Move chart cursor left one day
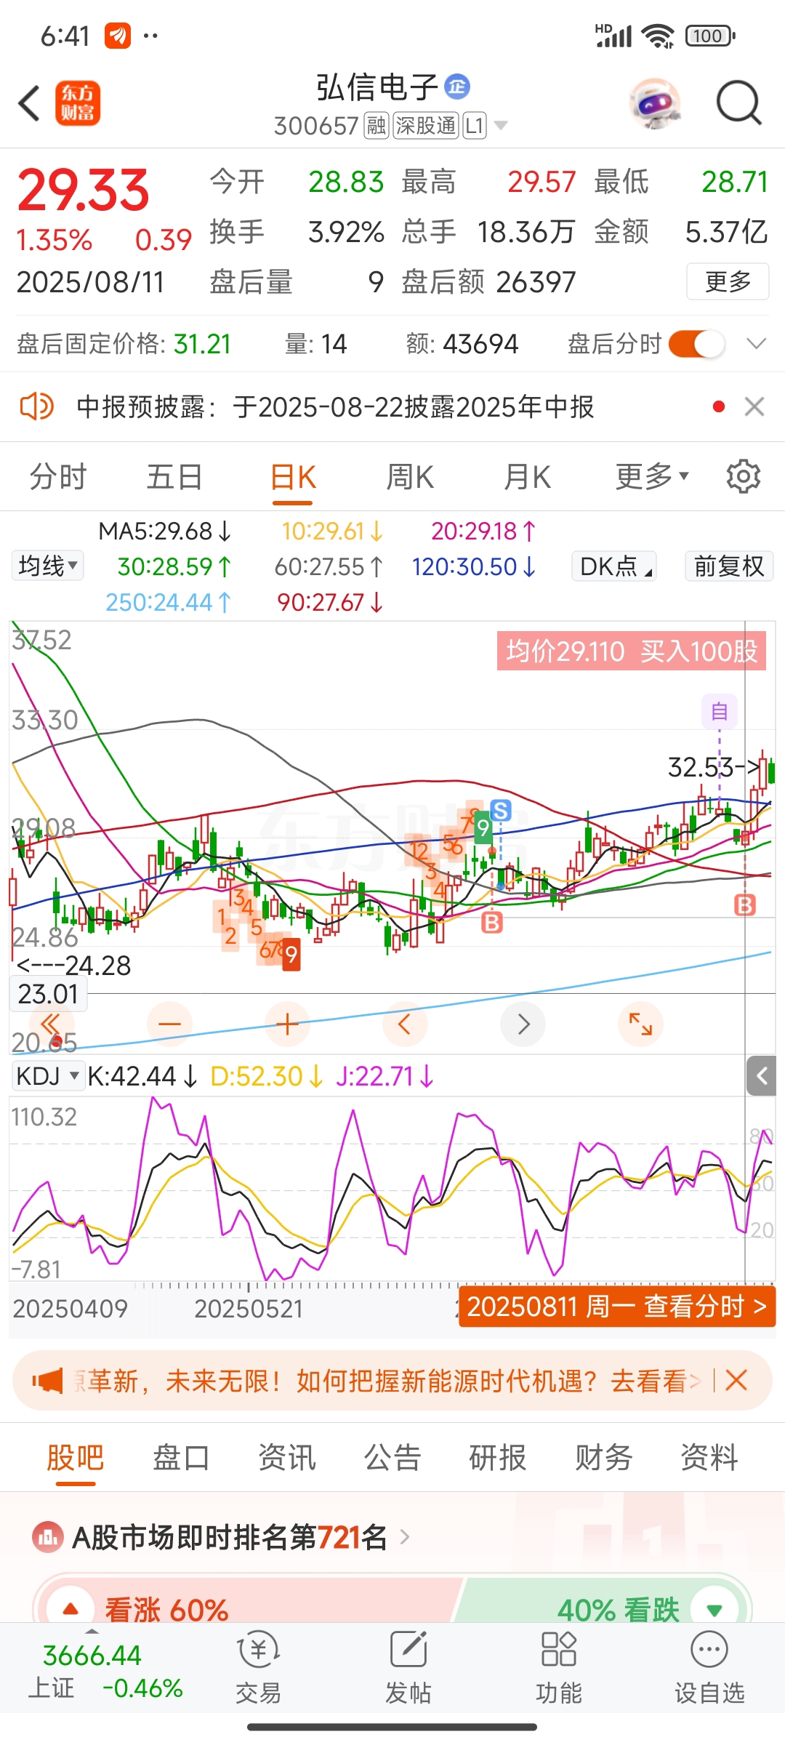This screenshot has height=1745, width=785. 405,1024
